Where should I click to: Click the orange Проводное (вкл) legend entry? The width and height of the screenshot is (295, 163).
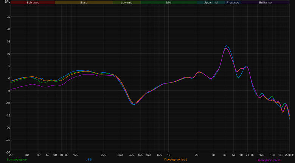(x=176, y=160)
